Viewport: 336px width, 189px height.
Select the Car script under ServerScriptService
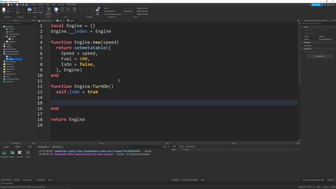tap(10, 57)
